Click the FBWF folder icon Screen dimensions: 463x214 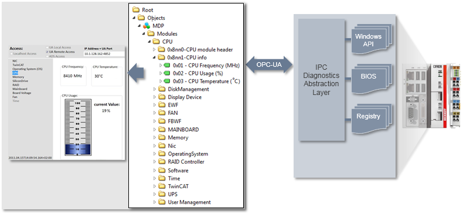(x=162, y=121)
